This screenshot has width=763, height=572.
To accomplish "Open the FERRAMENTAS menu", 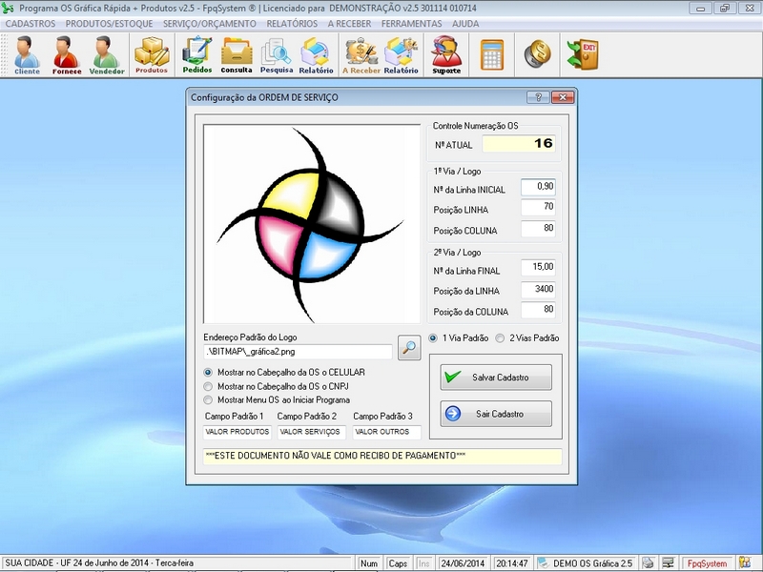I will 411,23.
